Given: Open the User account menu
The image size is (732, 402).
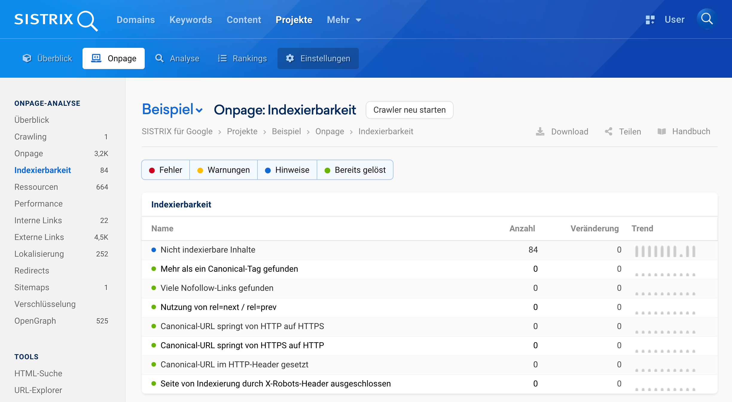Looking at the screenshot, I should (x=674, y=20).
